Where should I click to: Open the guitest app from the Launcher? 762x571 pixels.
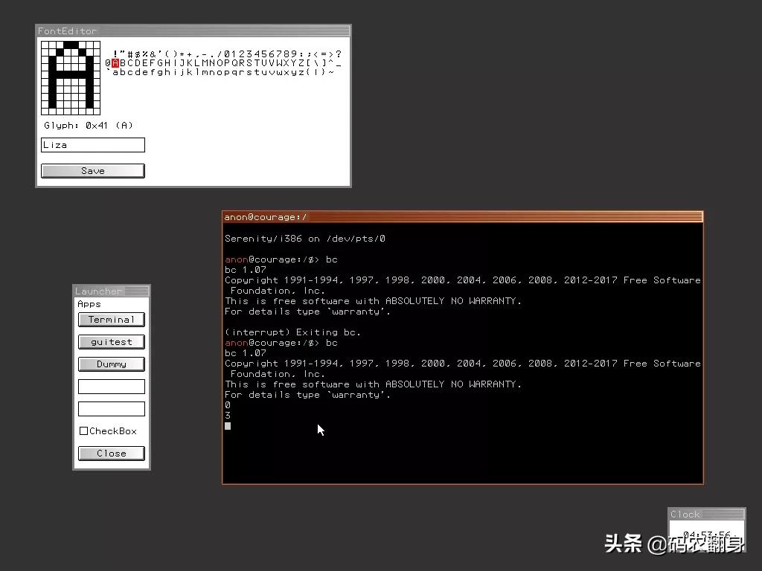[111, 341]
